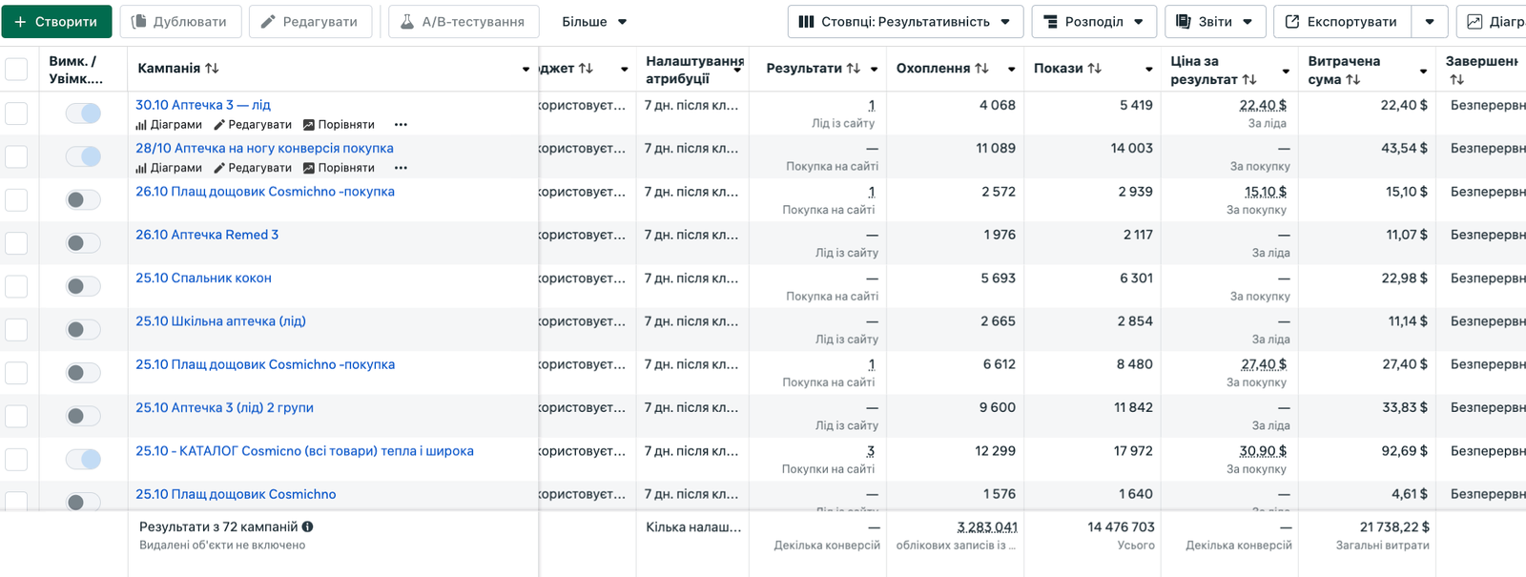1526x577 pixels.
Task: Click the A/B-тестування button
Action: (x=464, y=22)
